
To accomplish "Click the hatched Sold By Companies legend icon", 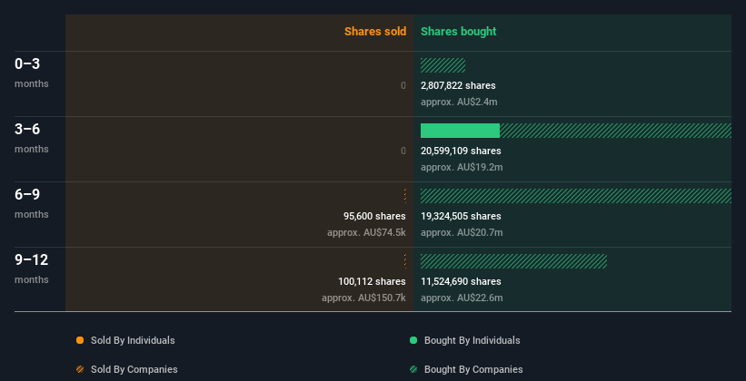I will [x=80, y=369].
